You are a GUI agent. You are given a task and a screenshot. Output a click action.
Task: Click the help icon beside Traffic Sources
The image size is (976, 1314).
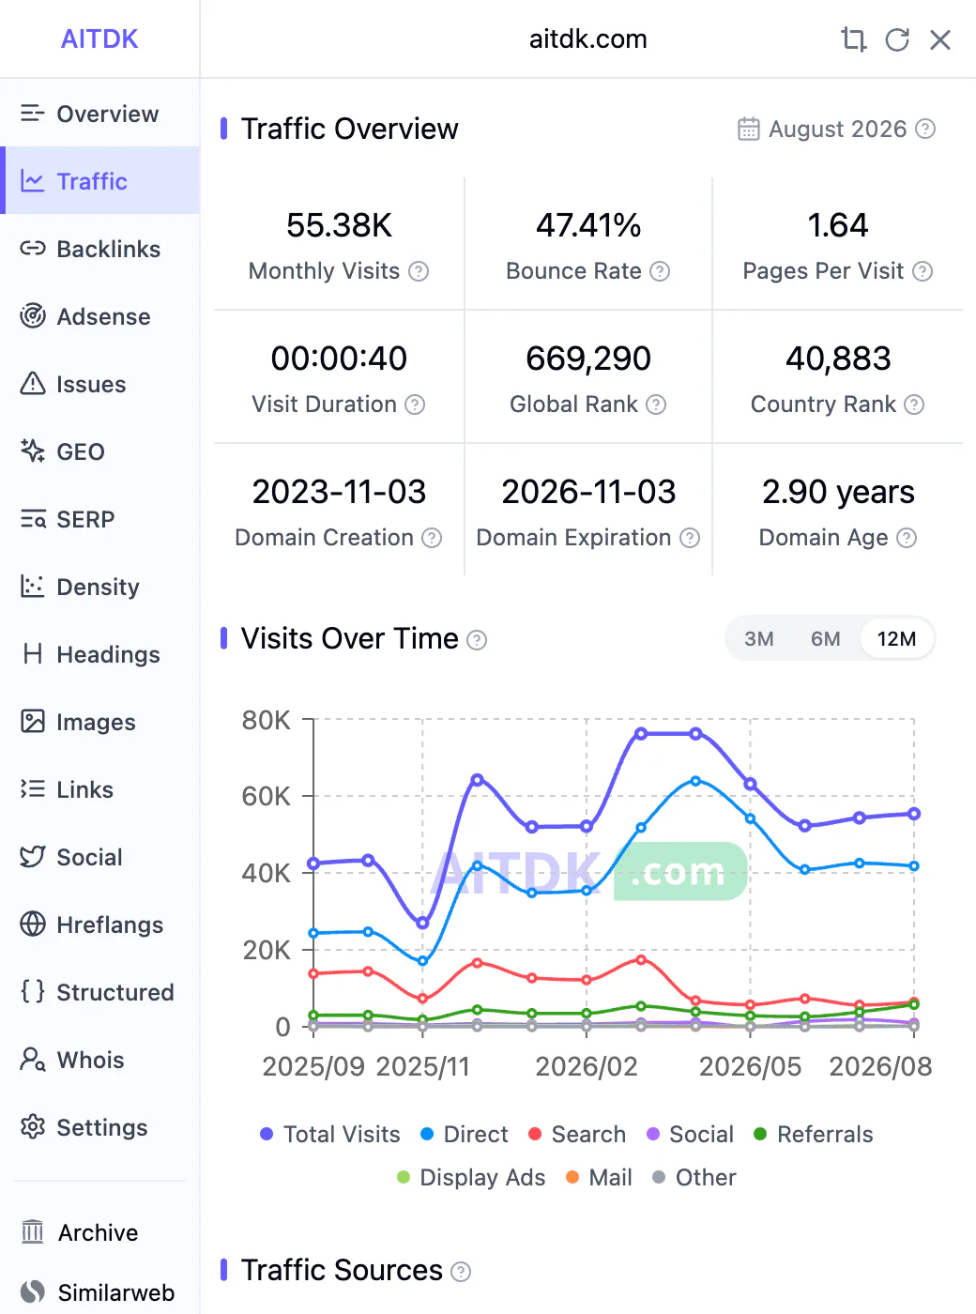(461, 1272)
